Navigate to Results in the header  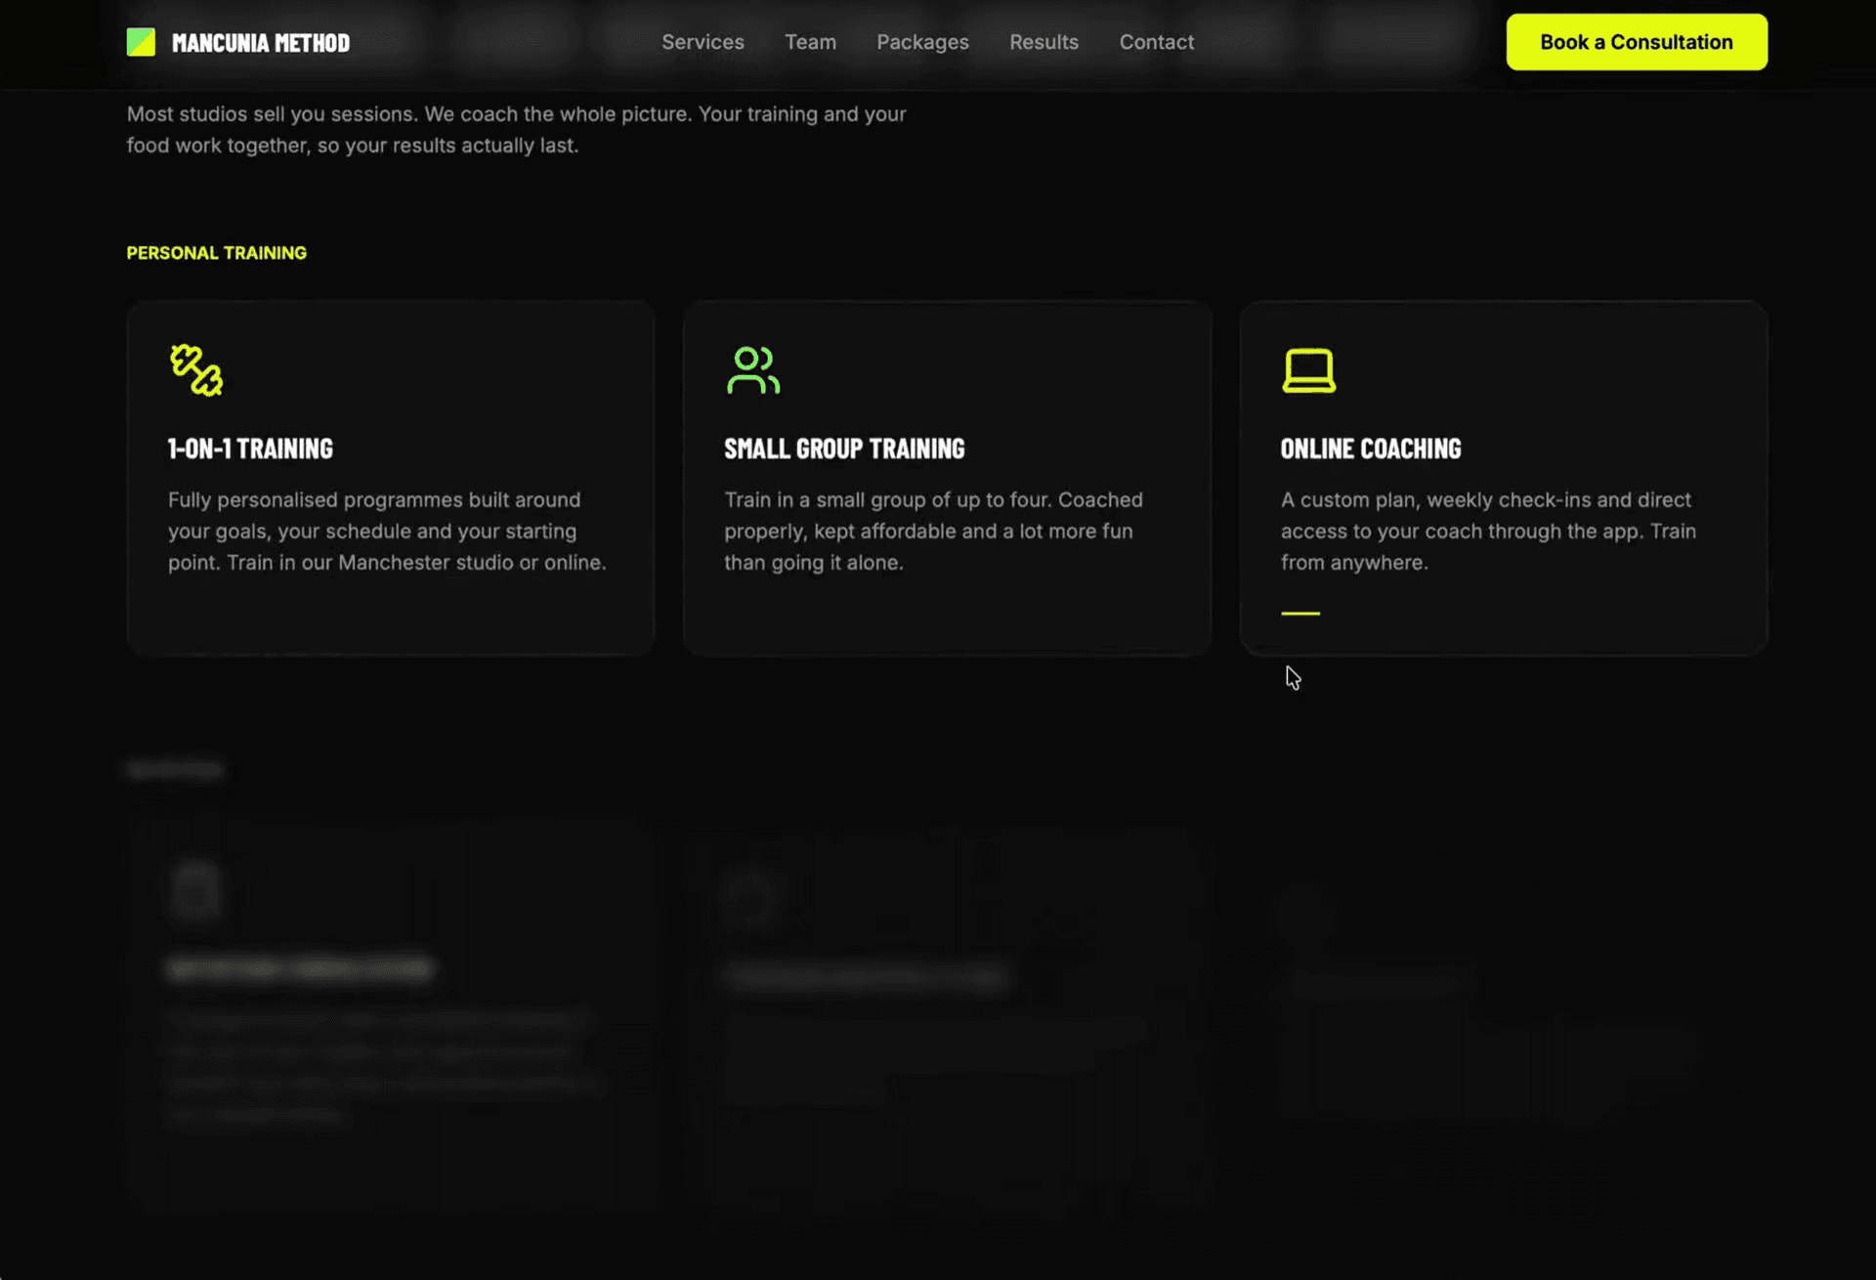1044,42
